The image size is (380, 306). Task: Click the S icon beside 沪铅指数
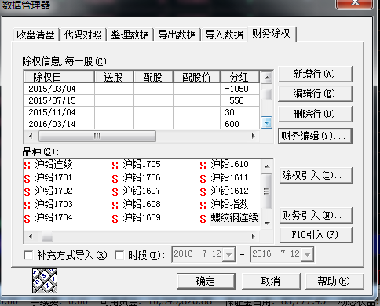(x=203, y=206)
